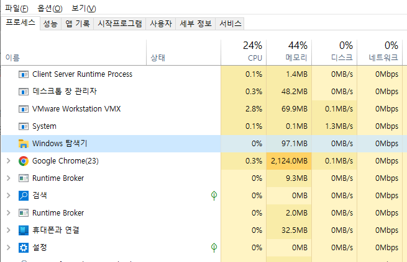This screenshot has height=262, width=407.
Task: Expand the 설정 process group
Action: (8, 248)
